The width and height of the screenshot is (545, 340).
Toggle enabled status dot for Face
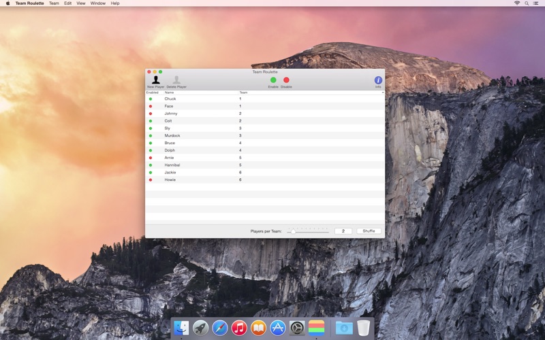[151, 106]
